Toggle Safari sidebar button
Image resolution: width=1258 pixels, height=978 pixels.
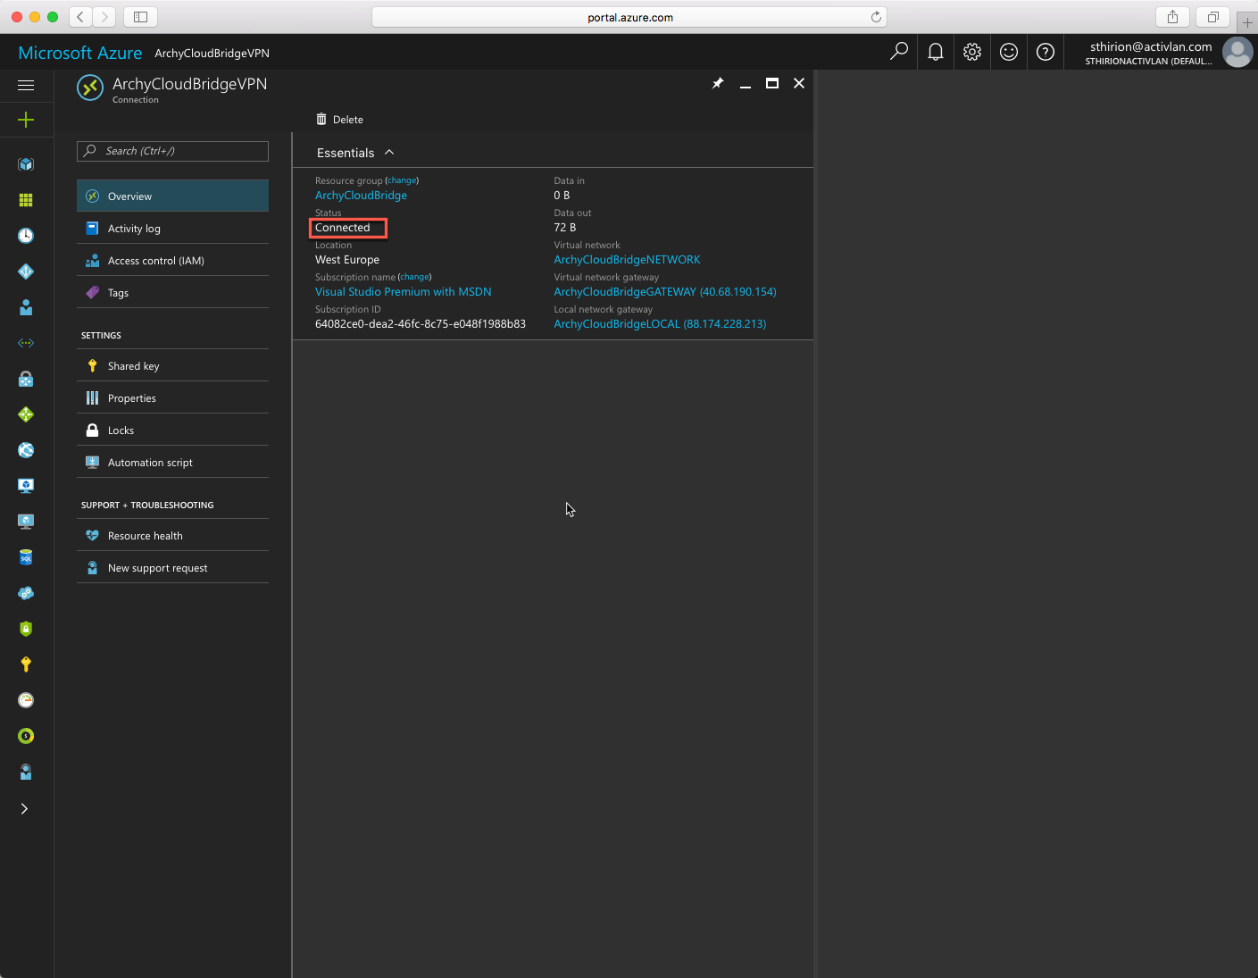(140, 16)
